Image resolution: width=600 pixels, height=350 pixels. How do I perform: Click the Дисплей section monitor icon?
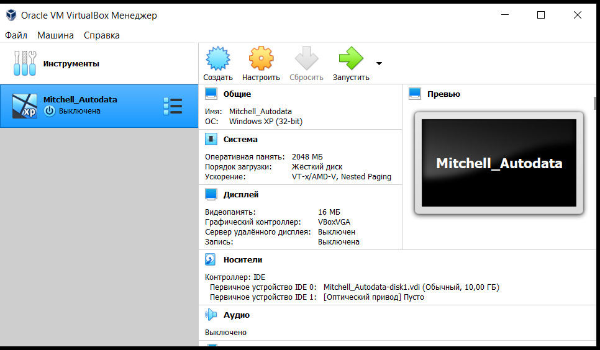[x=211, y=194]
